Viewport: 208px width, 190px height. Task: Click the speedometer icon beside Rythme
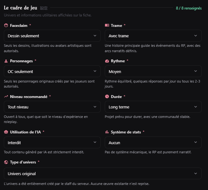click(x=107, y=61)
